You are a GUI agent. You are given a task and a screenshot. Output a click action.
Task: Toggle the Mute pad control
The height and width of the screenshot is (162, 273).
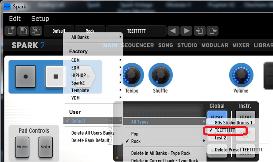tap(22, 147)
